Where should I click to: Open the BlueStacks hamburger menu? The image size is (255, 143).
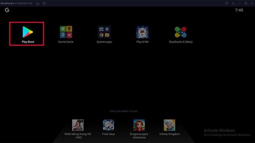pos(233,3)
